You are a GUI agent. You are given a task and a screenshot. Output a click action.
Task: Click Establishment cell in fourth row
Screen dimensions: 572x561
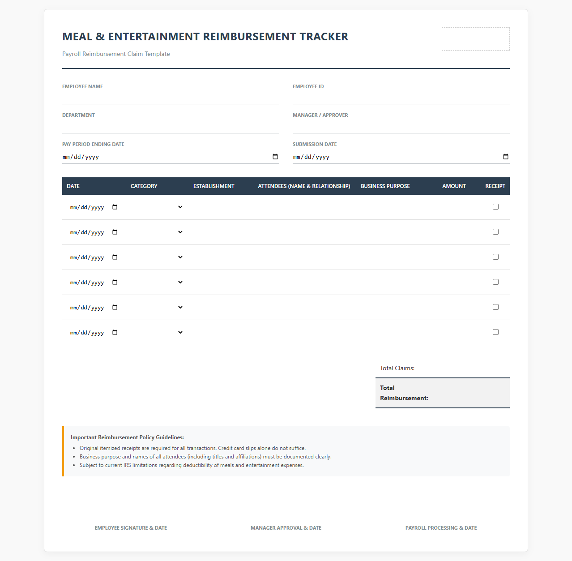[x=221, y=282]
